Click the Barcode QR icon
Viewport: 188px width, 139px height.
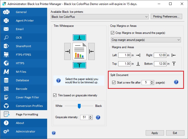pos(6,89)
